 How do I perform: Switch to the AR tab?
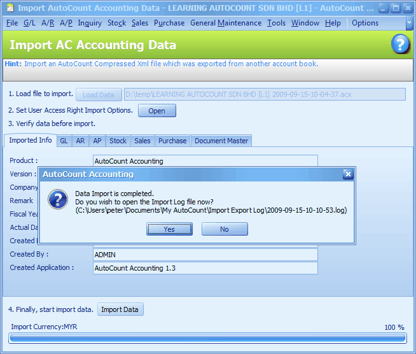(80, 141)
